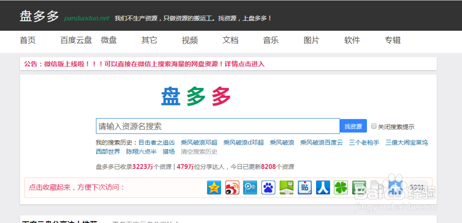Click 我的搜索历史 label
Image resolution: width=462 pixels, height=223 pixels.
117,143
